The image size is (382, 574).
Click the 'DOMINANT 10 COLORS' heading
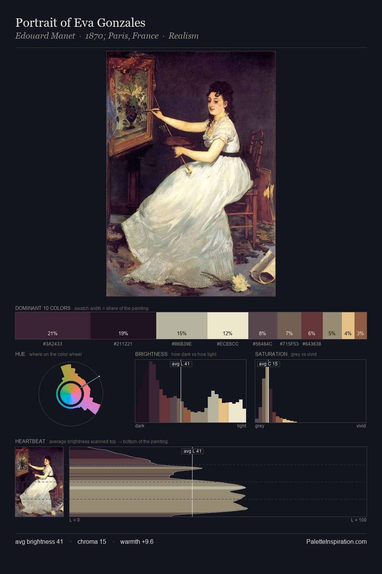(43, 308)
